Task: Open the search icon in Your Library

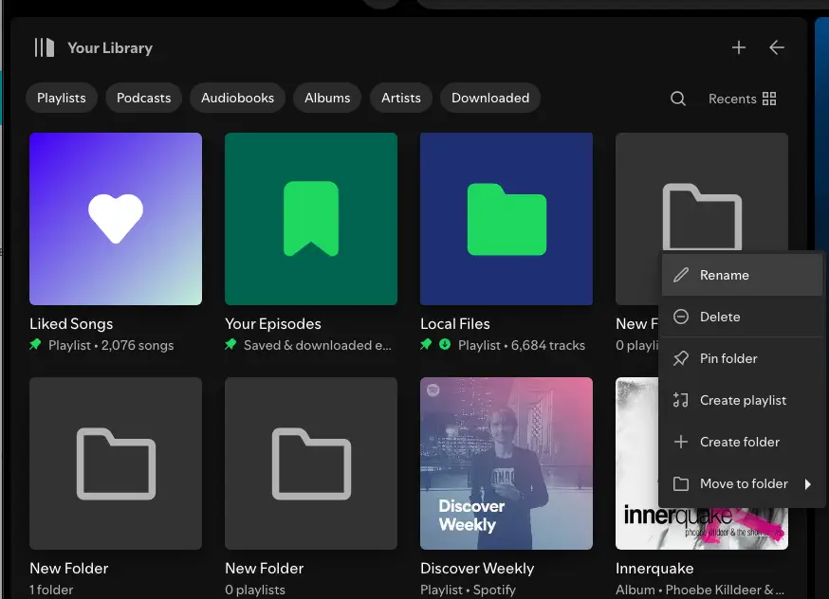Action: (x=678, y=99)
